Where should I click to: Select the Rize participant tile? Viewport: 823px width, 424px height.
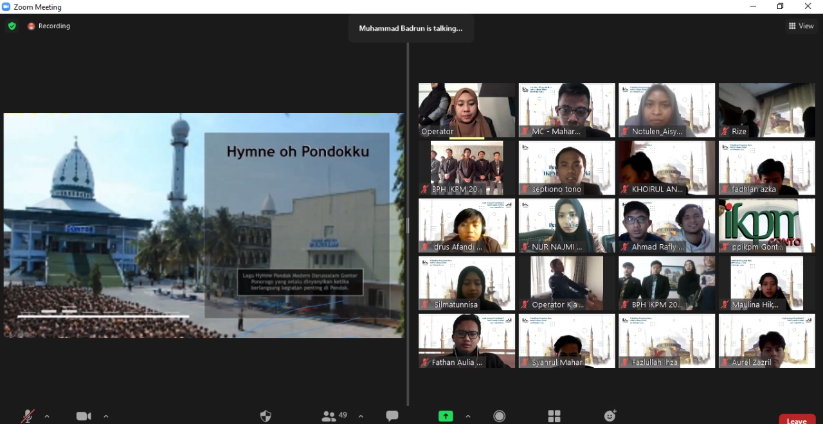click(767, 110)
